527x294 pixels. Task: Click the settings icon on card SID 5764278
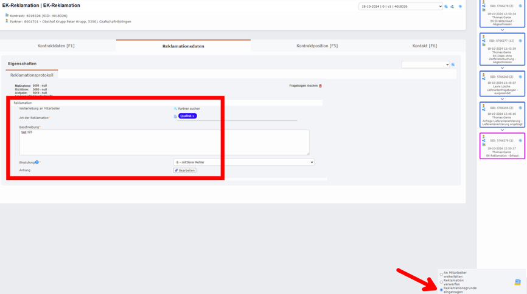520,6
